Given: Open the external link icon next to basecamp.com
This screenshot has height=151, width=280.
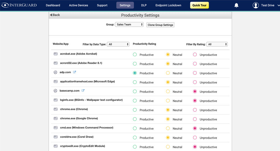Looking at the screenshot, I should pos(83,91).
